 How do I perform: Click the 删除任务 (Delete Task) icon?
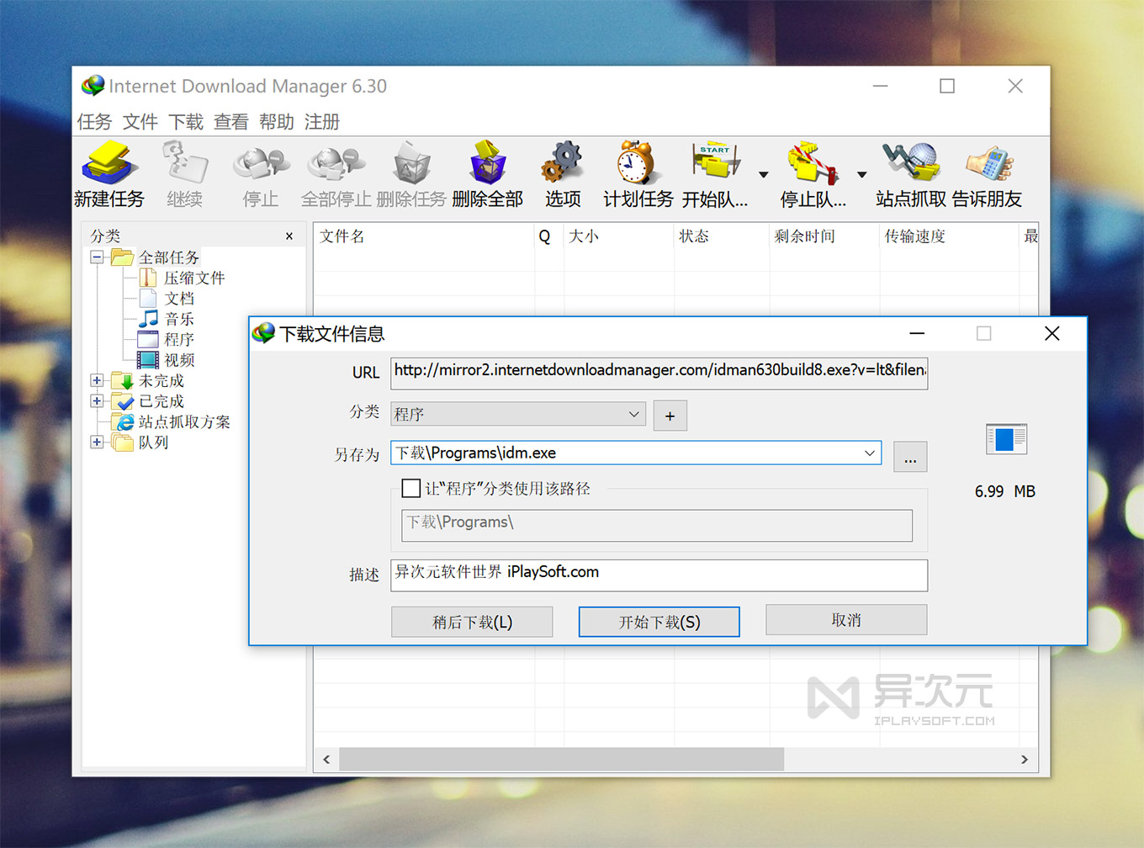pyautogui.click(x=411, y=172)
